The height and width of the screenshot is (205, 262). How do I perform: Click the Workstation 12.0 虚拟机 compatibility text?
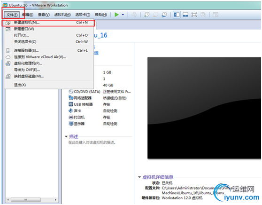tap(182, 198)
